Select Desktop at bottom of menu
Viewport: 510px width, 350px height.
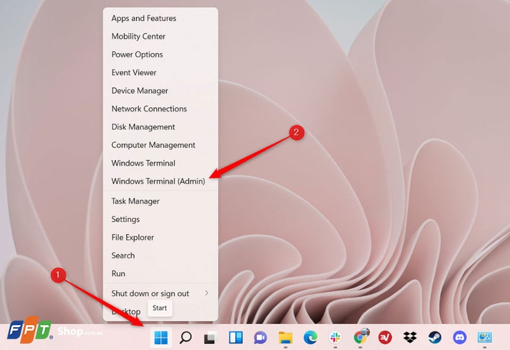point(126,312)
